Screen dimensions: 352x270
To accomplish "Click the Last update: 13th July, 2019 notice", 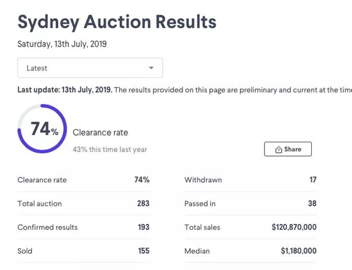I will (x=65, y=90).
